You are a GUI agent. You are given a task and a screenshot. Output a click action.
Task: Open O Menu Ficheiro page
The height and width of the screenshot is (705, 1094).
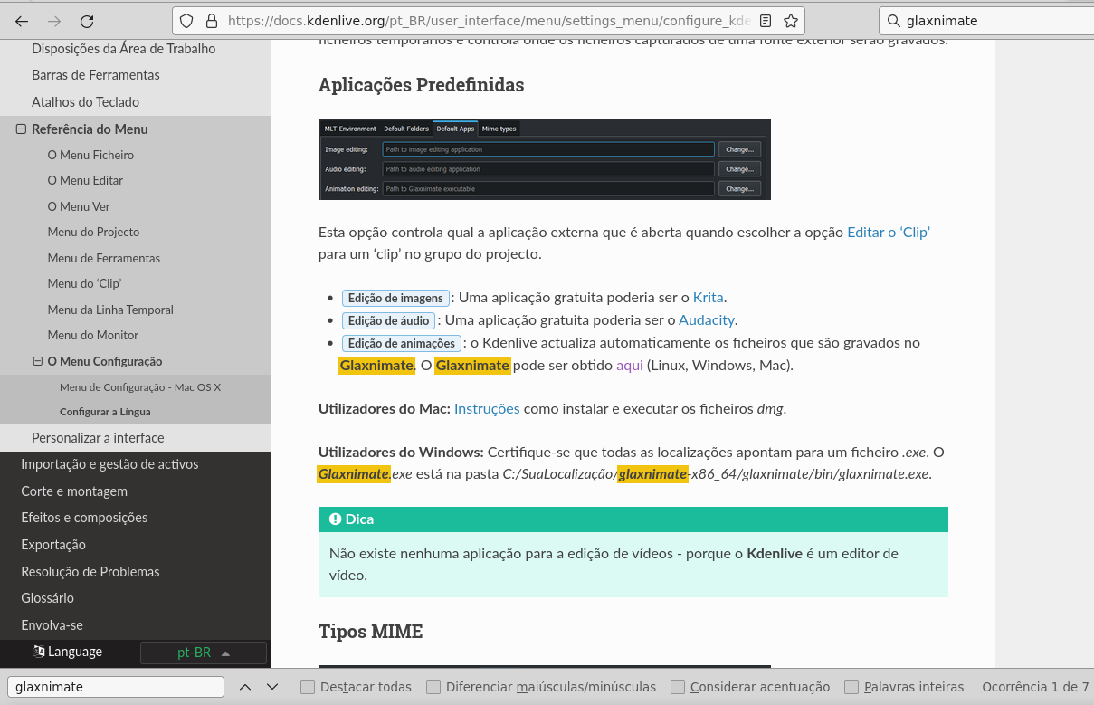click(x=90, y=155)
